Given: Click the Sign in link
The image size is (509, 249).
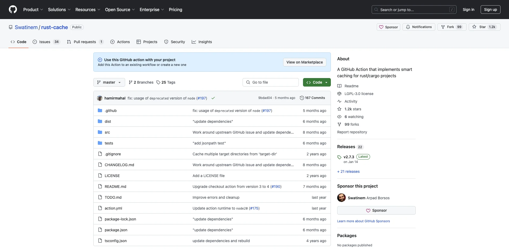Looking at the screenshot, I should [x=468, y=10].
